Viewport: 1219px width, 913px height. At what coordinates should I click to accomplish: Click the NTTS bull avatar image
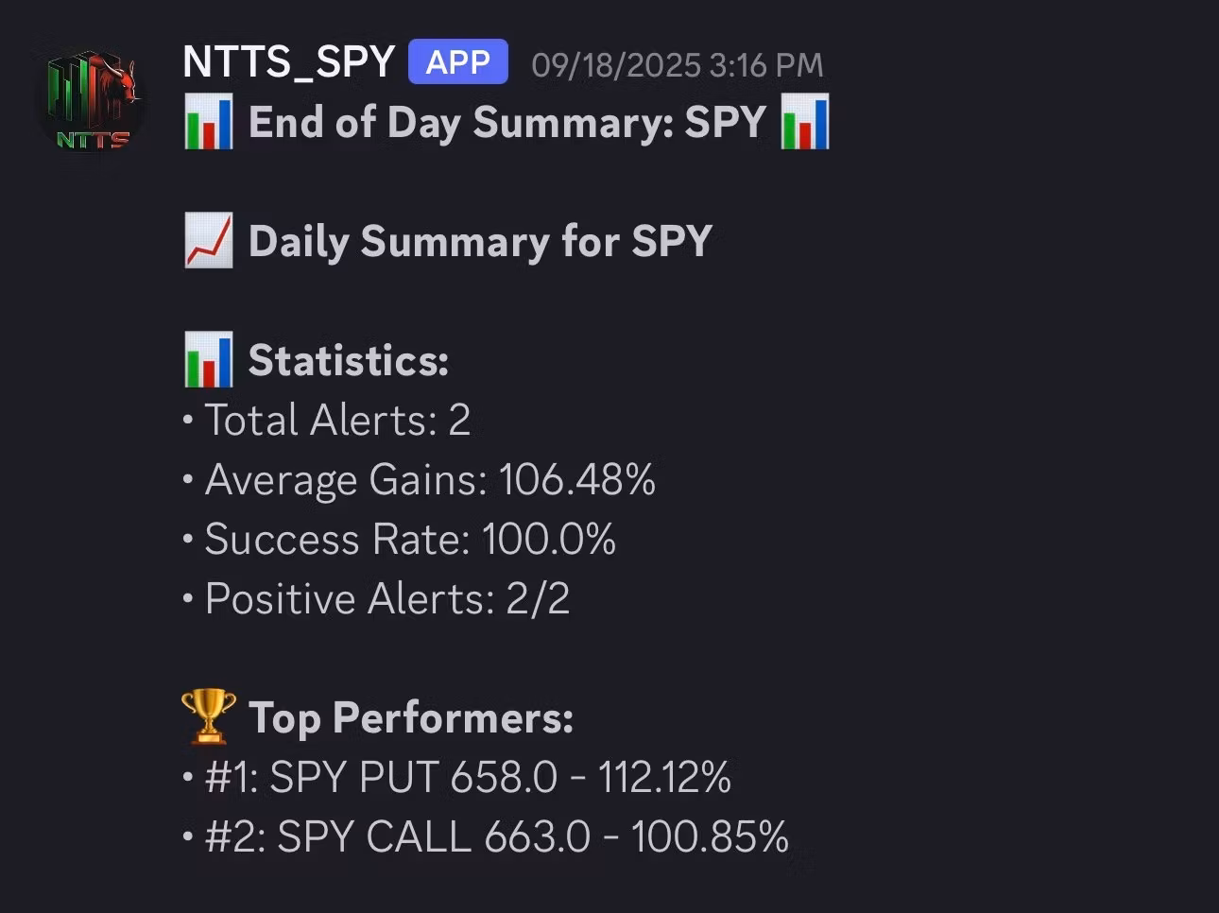[91, 100]
